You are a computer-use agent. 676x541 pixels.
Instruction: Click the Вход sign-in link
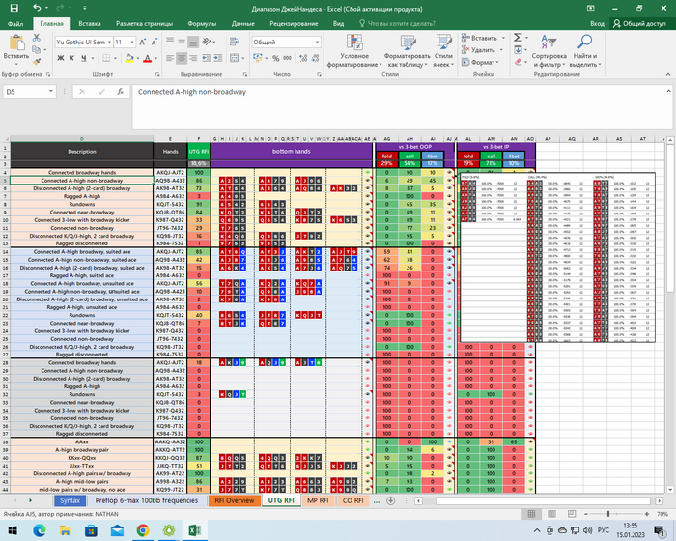(597, 24)
